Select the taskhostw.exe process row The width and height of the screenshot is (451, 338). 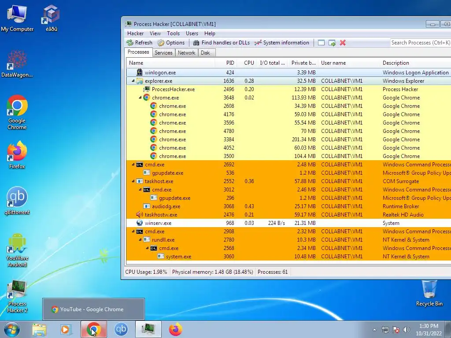coord(288,215)
